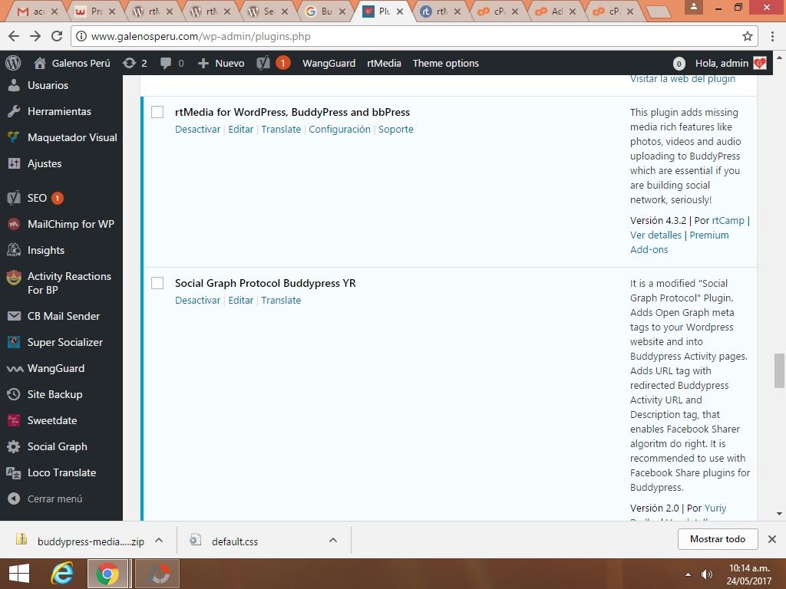Viewport: 786px width, 589px height.
Task: Click the MailChimp for WP icon
Action: (14, 224)
